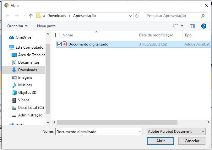Sort files by Tipo column
Viewport: 212px width, 150px height.
pyautogui.click(x=188, y=35)
